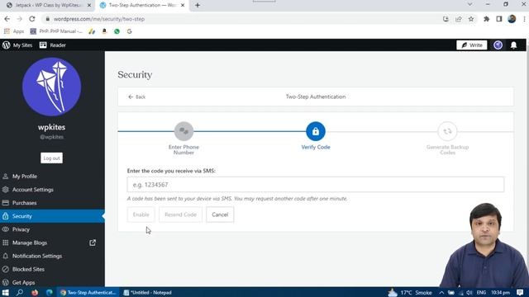Open the Windows Start menu
The height and width of the screenshot is (297, 529).
click(x=6, y=292)
